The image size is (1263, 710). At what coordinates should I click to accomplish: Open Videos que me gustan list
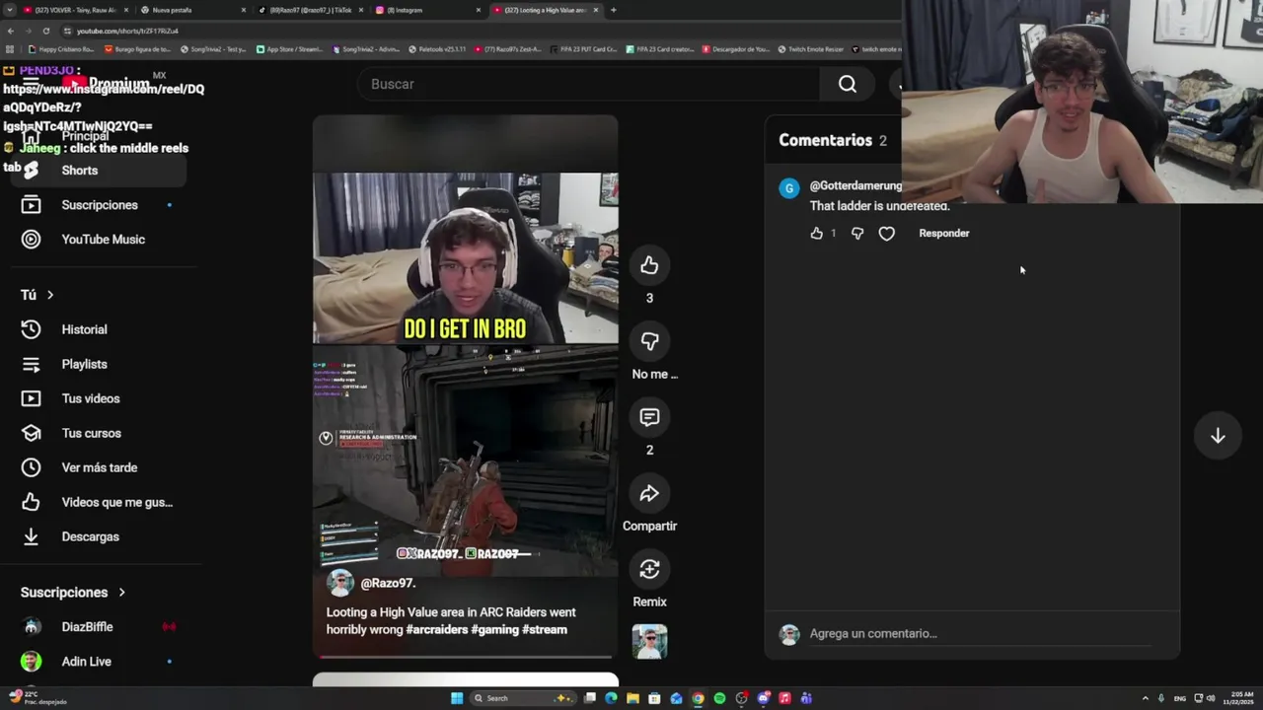pos(99,502)
